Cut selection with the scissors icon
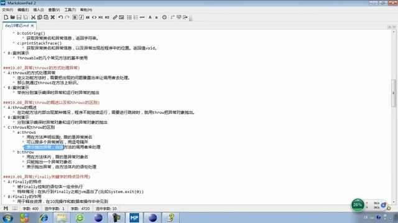This screenshot has height=223, width=398. tap(33, 17)
